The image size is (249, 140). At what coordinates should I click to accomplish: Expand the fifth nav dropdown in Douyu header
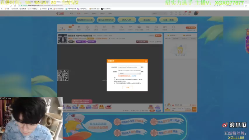(x=102, y=13)
